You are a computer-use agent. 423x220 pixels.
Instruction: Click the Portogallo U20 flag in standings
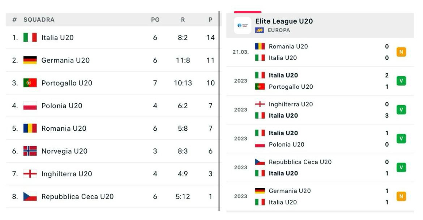(30, 83)
